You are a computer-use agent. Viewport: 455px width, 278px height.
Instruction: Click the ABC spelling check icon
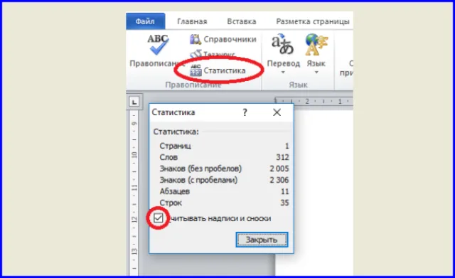158,44
